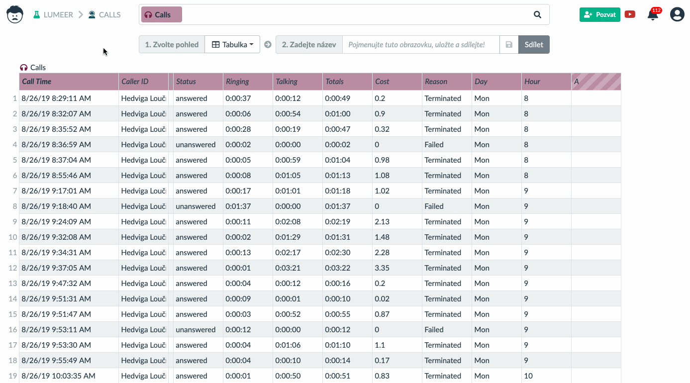
Task: Select the Call Time column header
Action: point(69,82)
